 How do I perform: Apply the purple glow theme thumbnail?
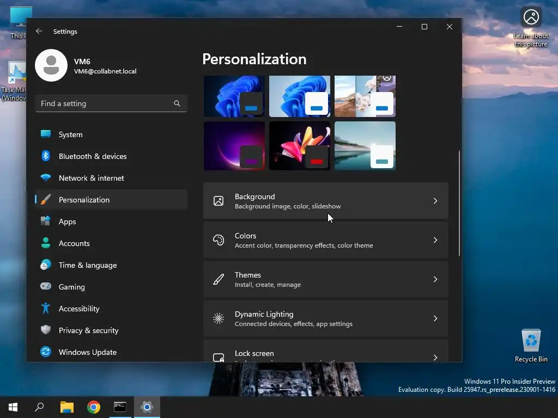[234, 146]
